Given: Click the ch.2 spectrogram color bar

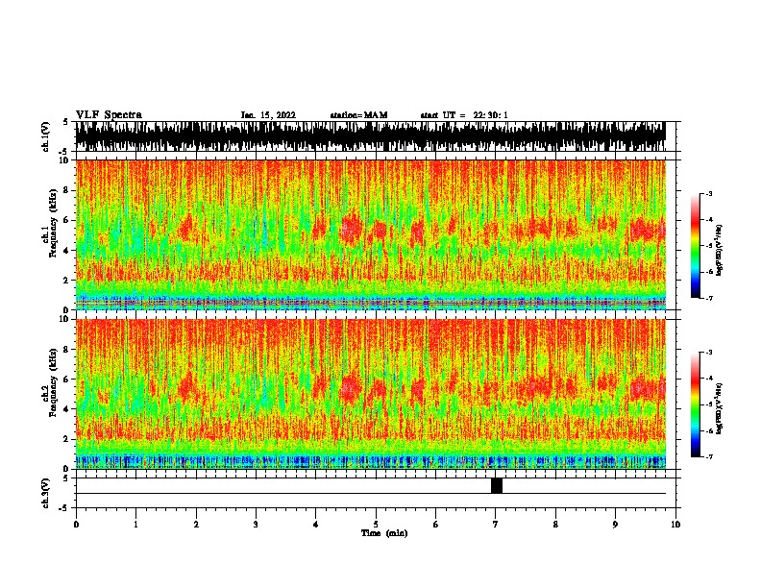Looking at the screenshot, I should [696, 404].
